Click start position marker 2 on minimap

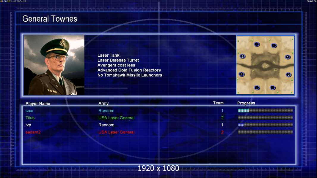click(x=288, y=75)
